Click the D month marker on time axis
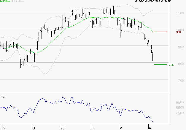This screenshot has width=186, height=130. click(x=33, y=128)
